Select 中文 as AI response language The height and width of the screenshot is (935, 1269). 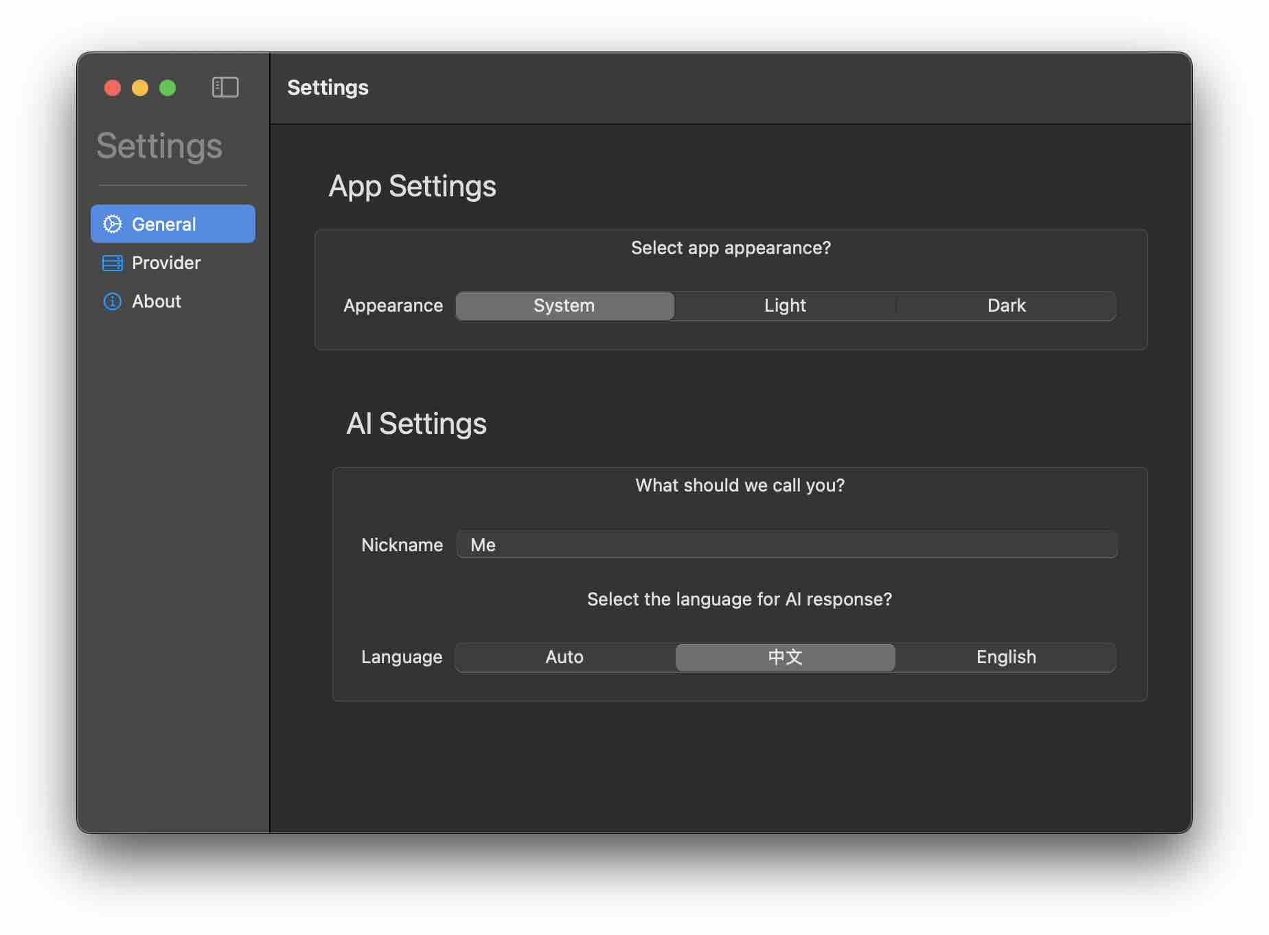tap(785, 657)
